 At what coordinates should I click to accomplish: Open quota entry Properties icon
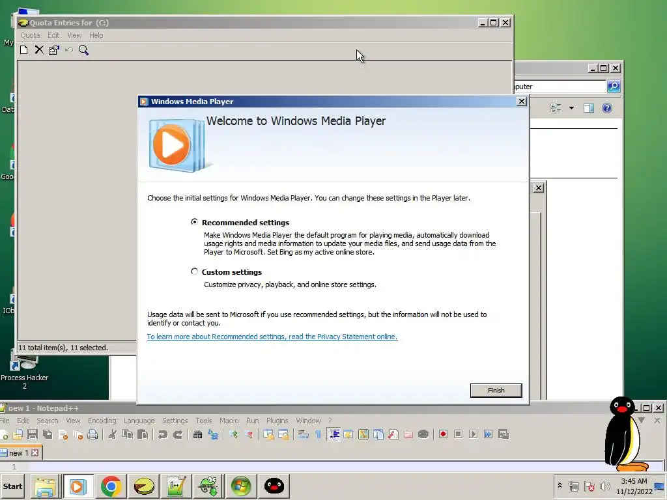click(x=53, y=50)
